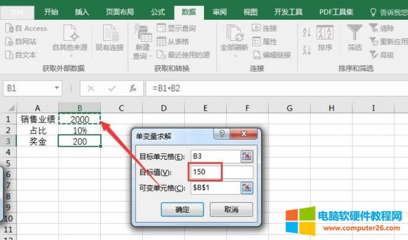Open Edit Links (编辑链接)

pyautogui.click(x=272, y=54)
